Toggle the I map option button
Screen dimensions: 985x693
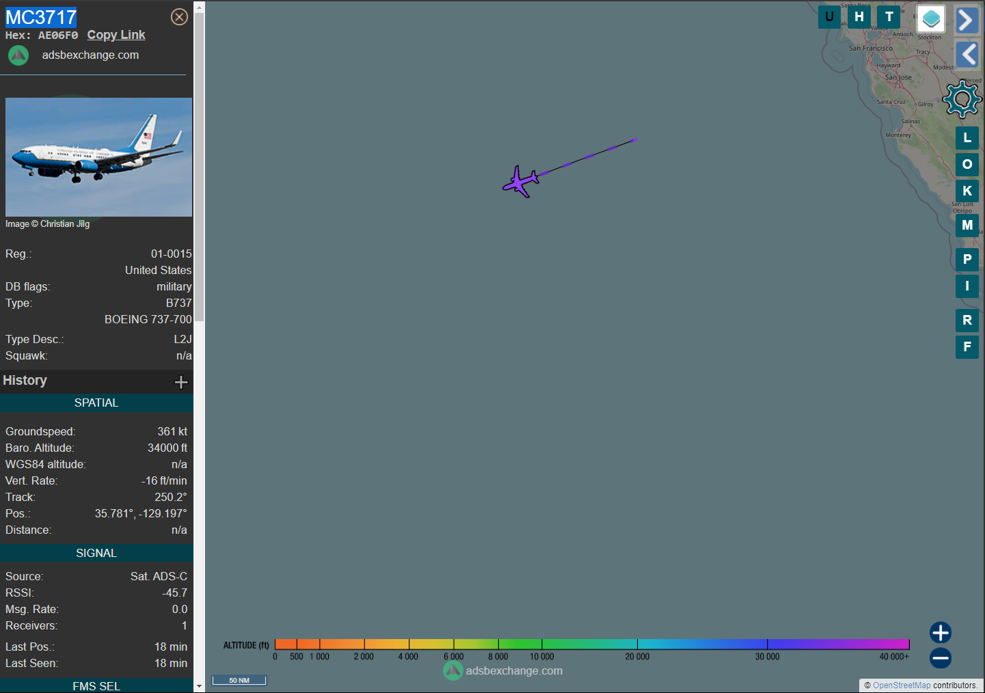coord(967,286)
